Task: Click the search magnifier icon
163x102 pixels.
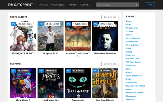Action: [x=136, y=5]
